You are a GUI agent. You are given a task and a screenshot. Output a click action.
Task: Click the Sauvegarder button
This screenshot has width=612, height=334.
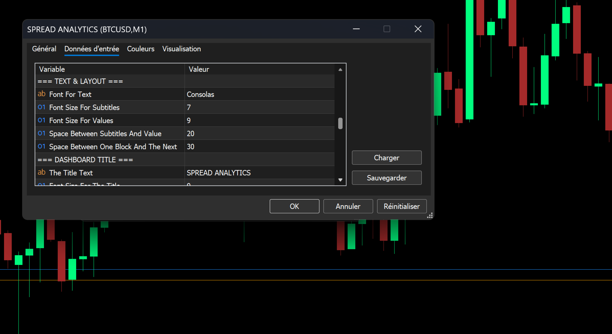387,178
